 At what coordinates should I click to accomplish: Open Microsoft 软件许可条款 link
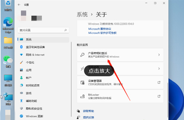102,33
